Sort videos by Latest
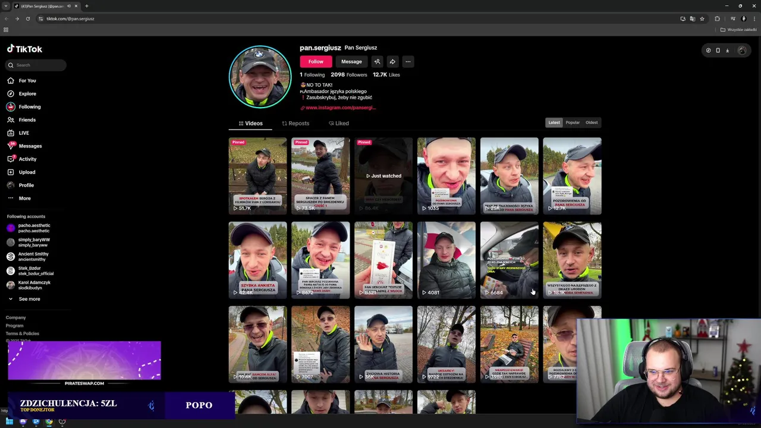This screenshot has width=761, height=428. click(x=554, y=122)
